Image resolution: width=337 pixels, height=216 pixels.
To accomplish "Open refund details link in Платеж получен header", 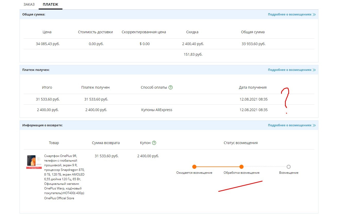I will pyautogui.click(x=292, y=70).
